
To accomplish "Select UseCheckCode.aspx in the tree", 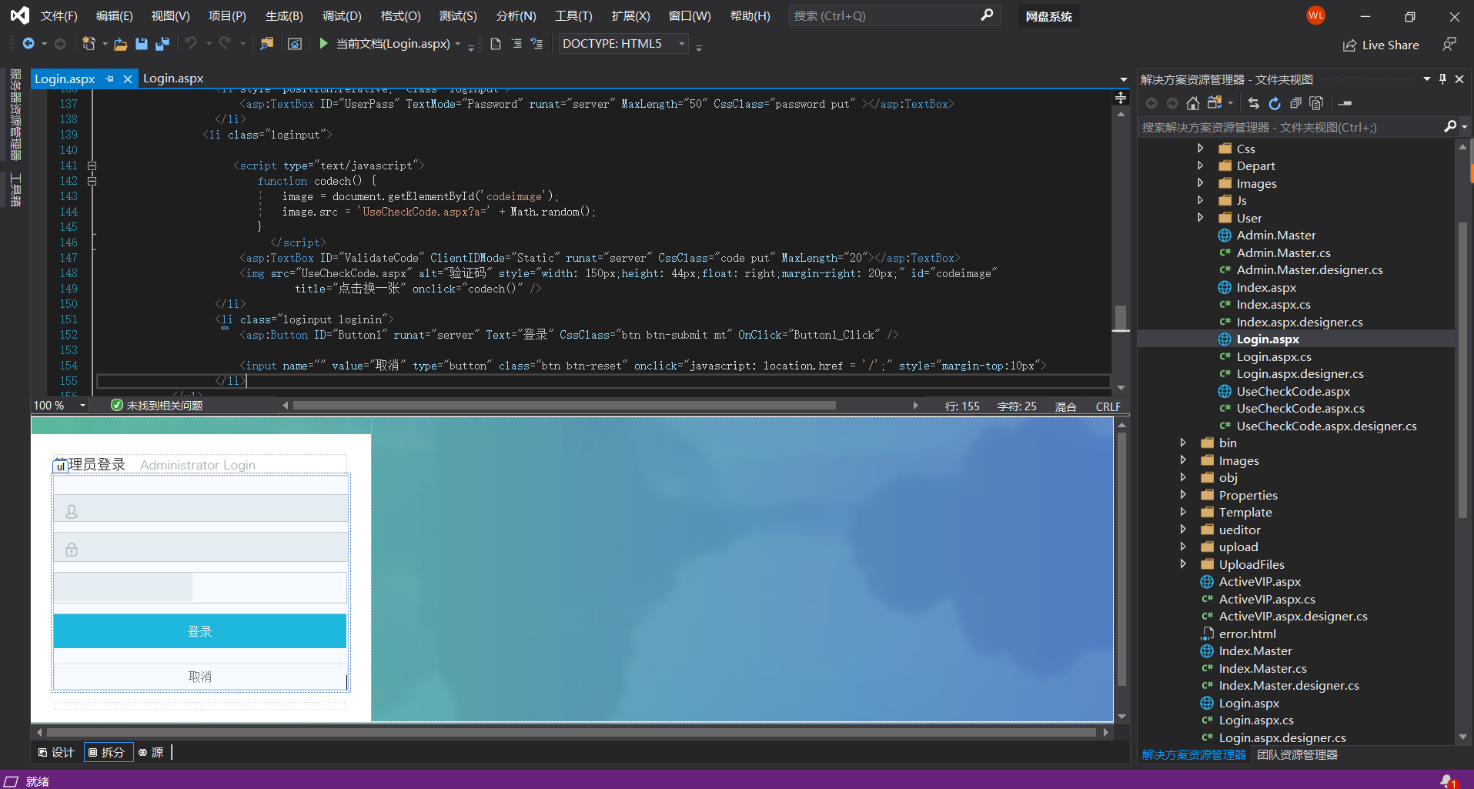I will pyautogui.click(x=1293, y=391).
